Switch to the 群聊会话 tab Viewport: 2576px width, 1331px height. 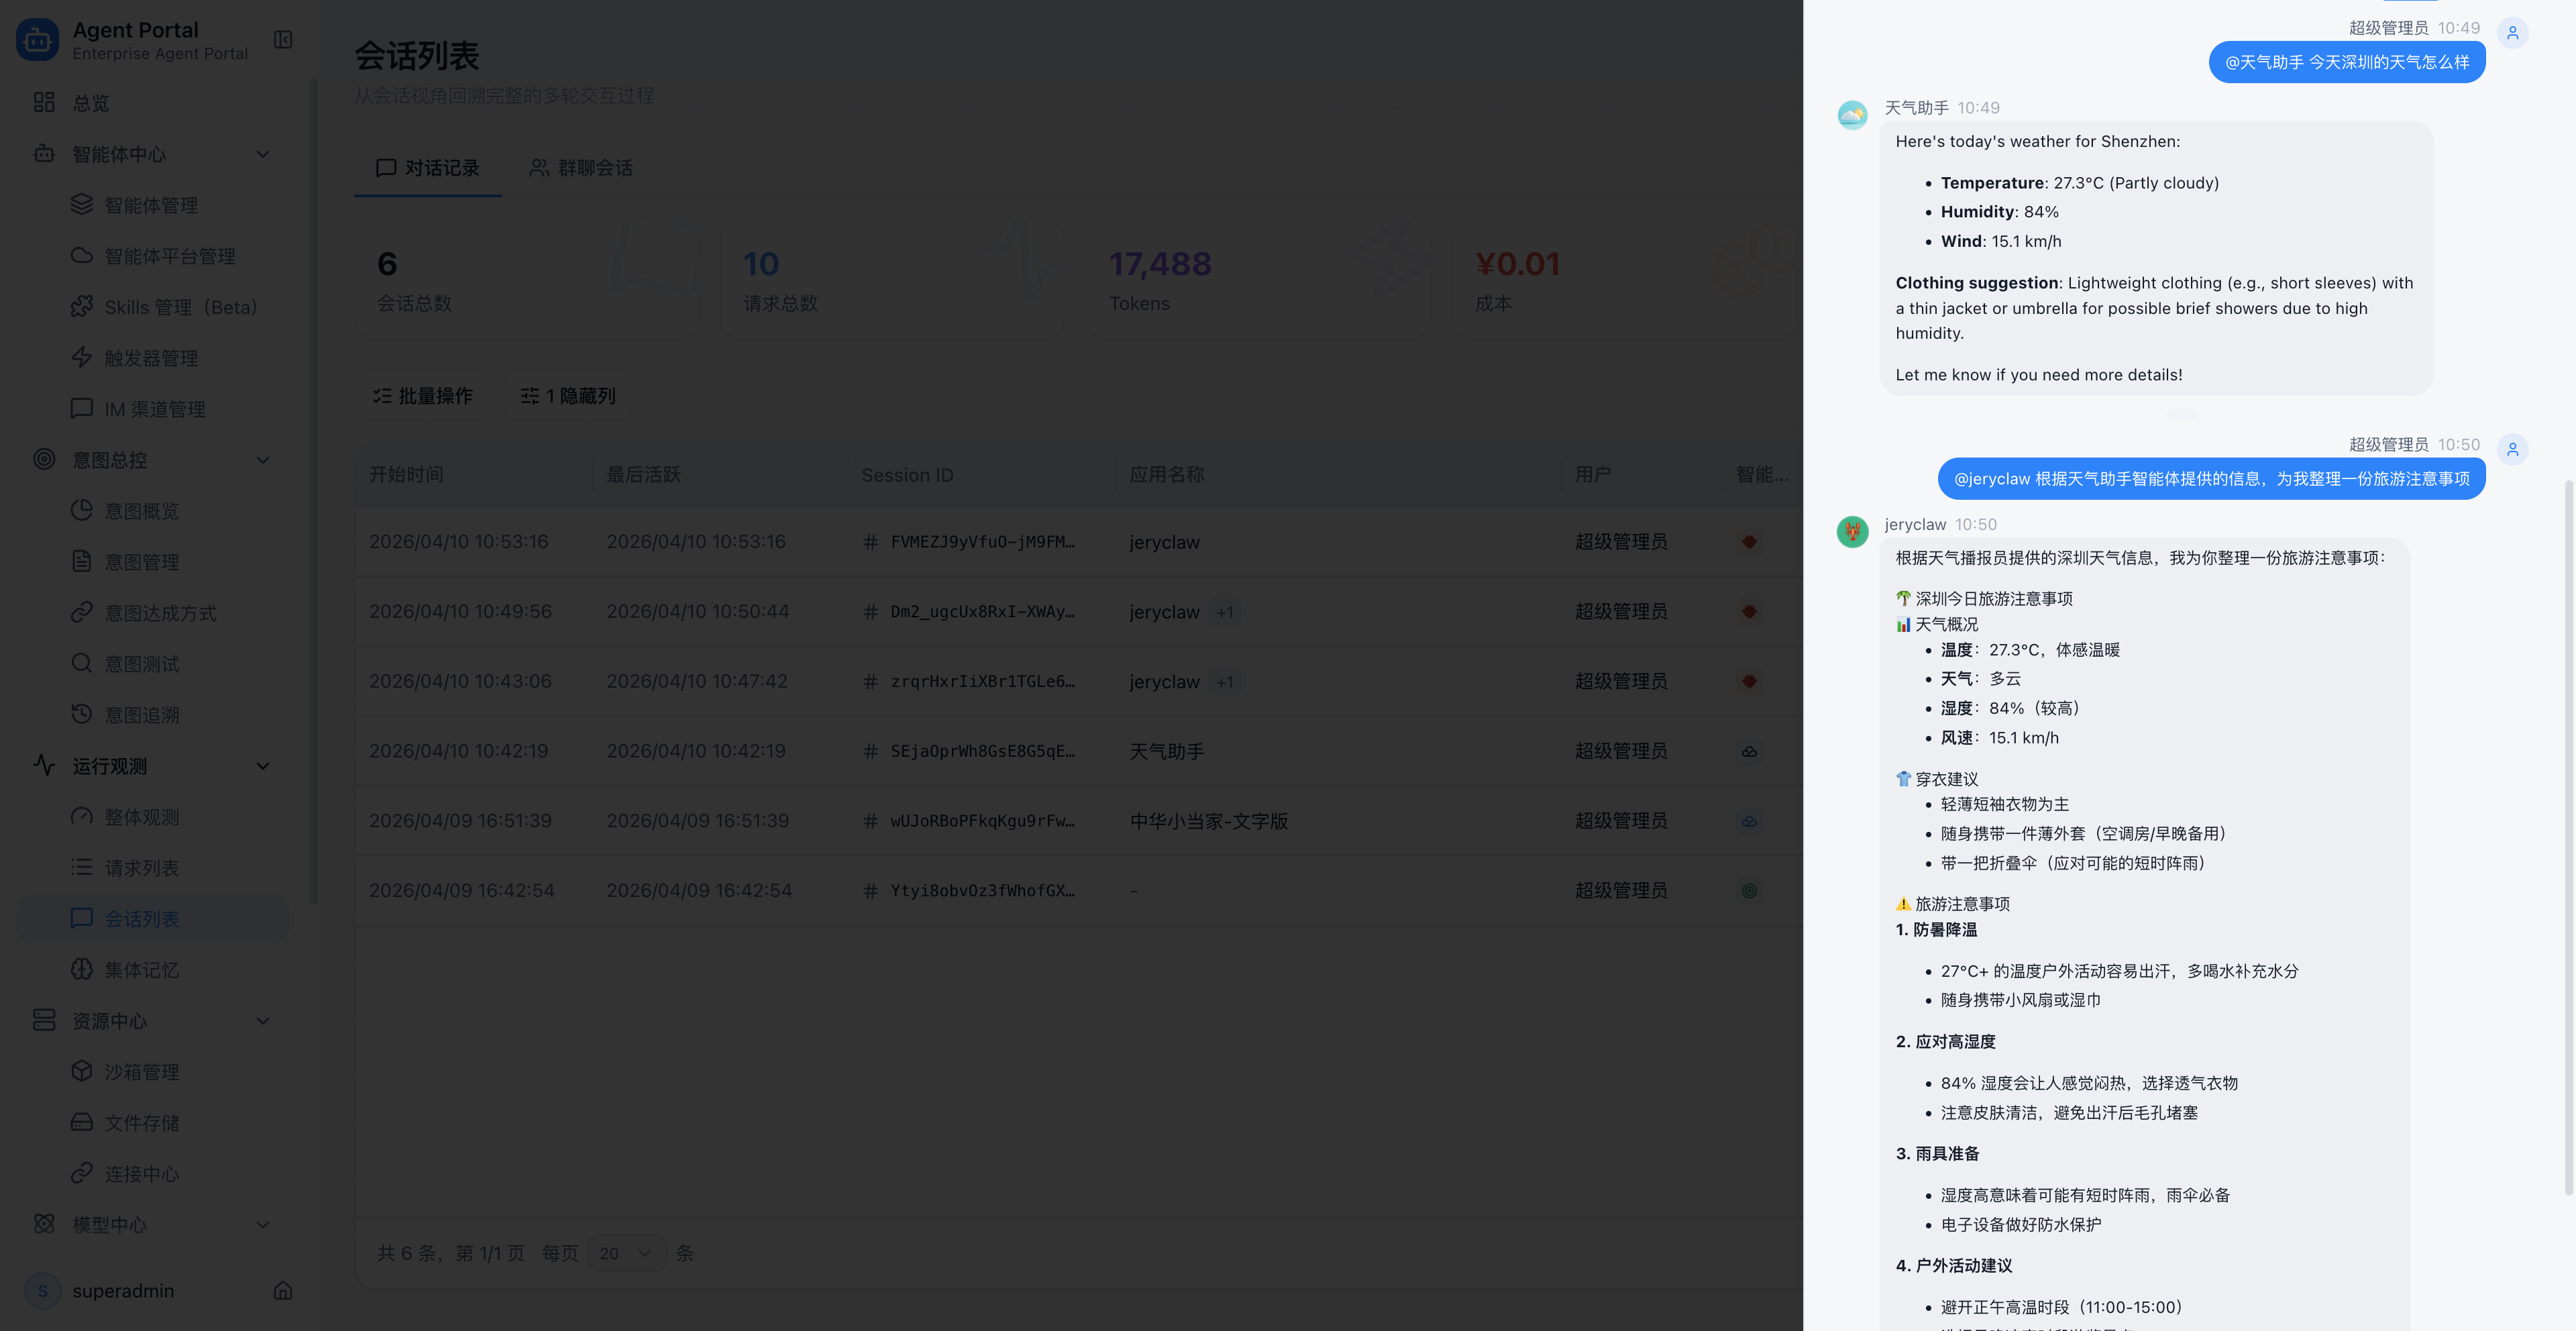[x=581, y=168]
